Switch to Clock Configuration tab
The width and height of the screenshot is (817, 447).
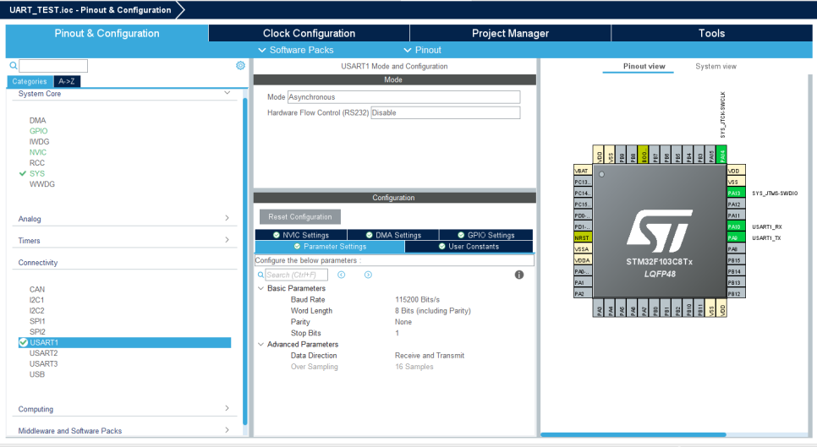tap(309, 33)
